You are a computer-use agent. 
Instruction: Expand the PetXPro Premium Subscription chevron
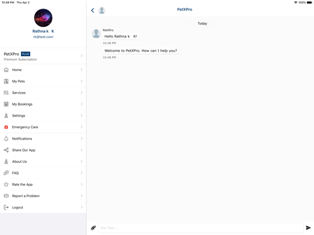(x=81, y=56)
